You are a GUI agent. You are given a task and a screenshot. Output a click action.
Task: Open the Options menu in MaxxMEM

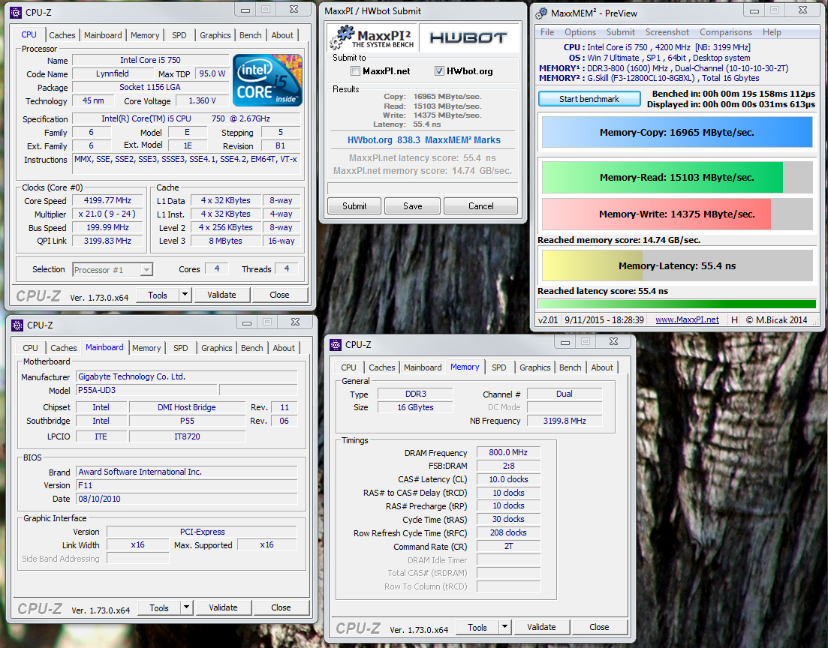click(x=580, y=32)
